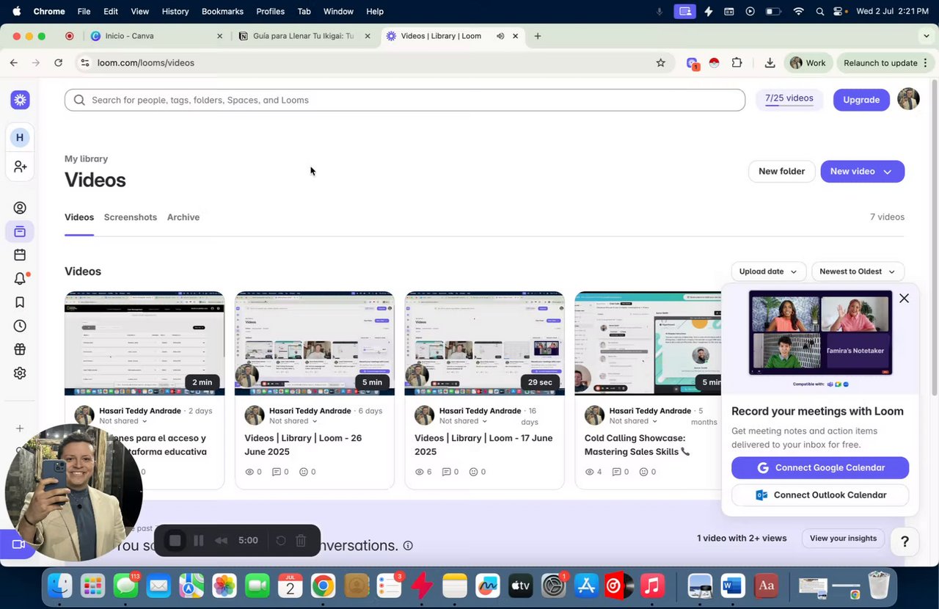Screen dimensions: 939x609
Task: Click Connect Outlook Calendar
Action: tap(820, 495)
